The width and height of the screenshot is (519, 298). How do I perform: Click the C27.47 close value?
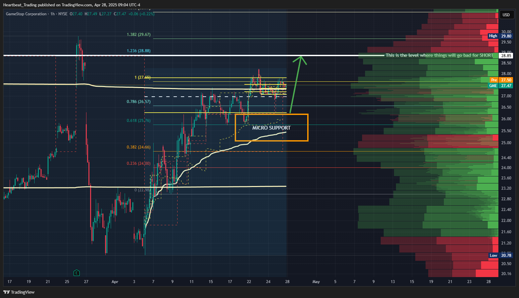point(120,14)
